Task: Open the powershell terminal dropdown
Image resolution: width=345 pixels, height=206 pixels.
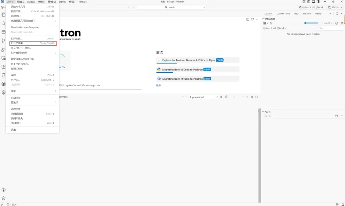Action: (x=203, y=97)
